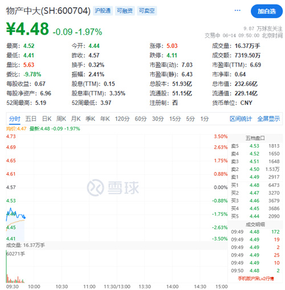Select the 买2 order row at 4.47
This screenshot has height=290, width=285.
click(x=255, y=193)
